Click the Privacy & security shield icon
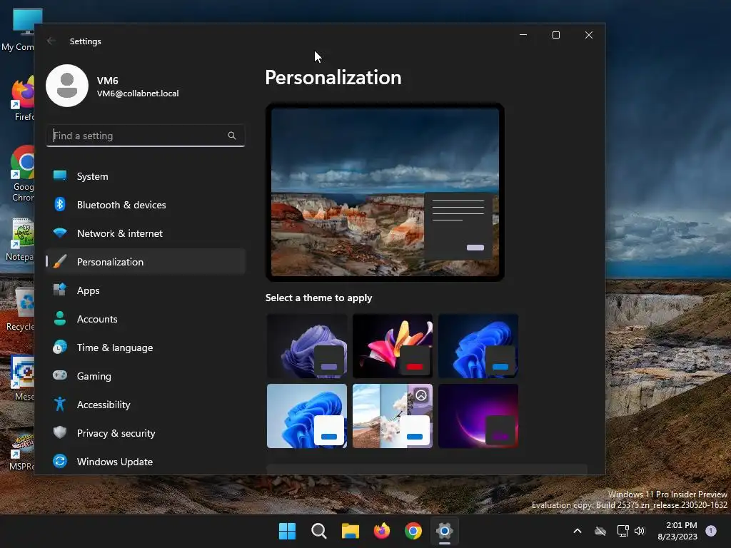Screen dimensions: 731x548 click(x=60, y=432)
